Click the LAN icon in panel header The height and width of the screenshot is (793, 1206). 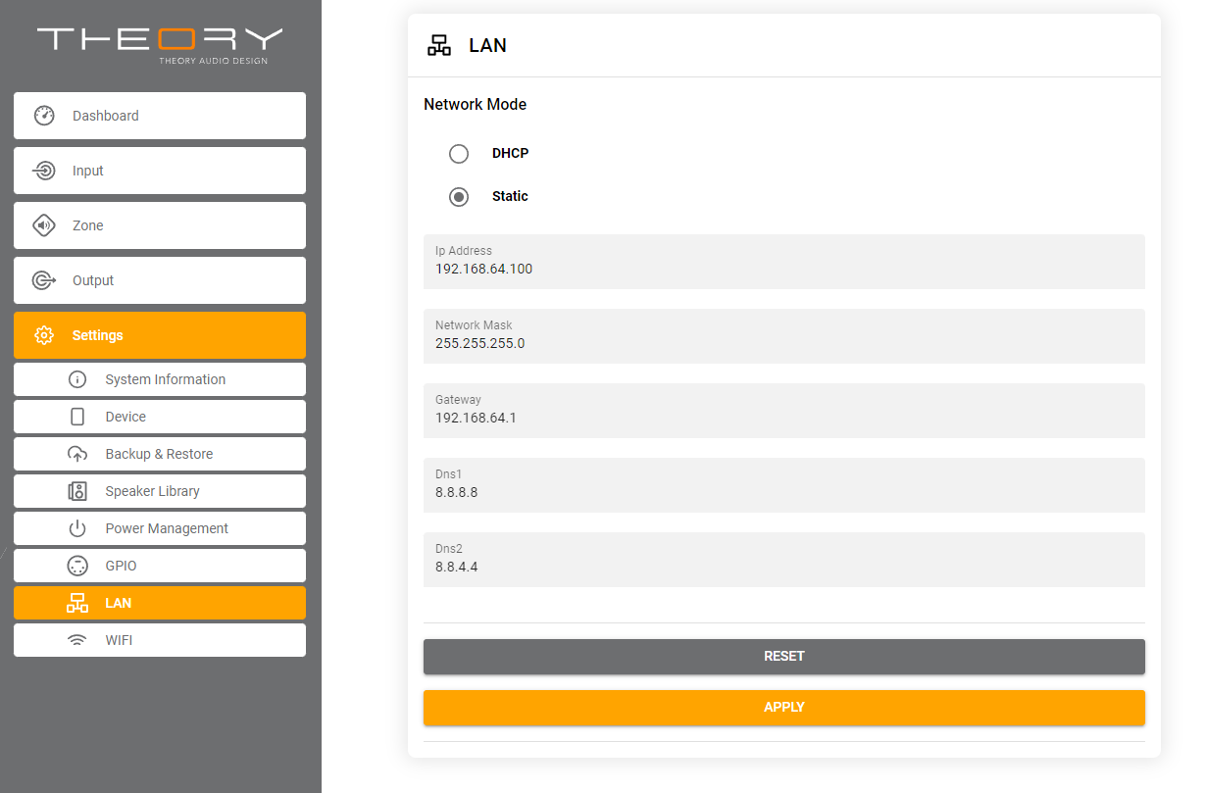439,45
